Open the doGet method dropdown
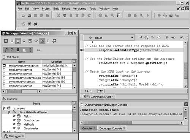This screenshot has width=190, height=140. (132, 38)
